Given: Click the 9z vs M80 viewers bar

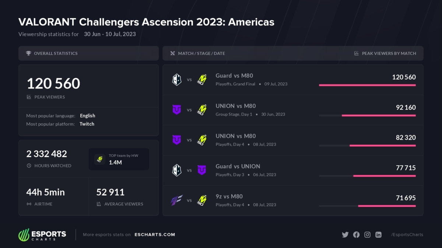Looking at the screenshot, I should [387, 206].
